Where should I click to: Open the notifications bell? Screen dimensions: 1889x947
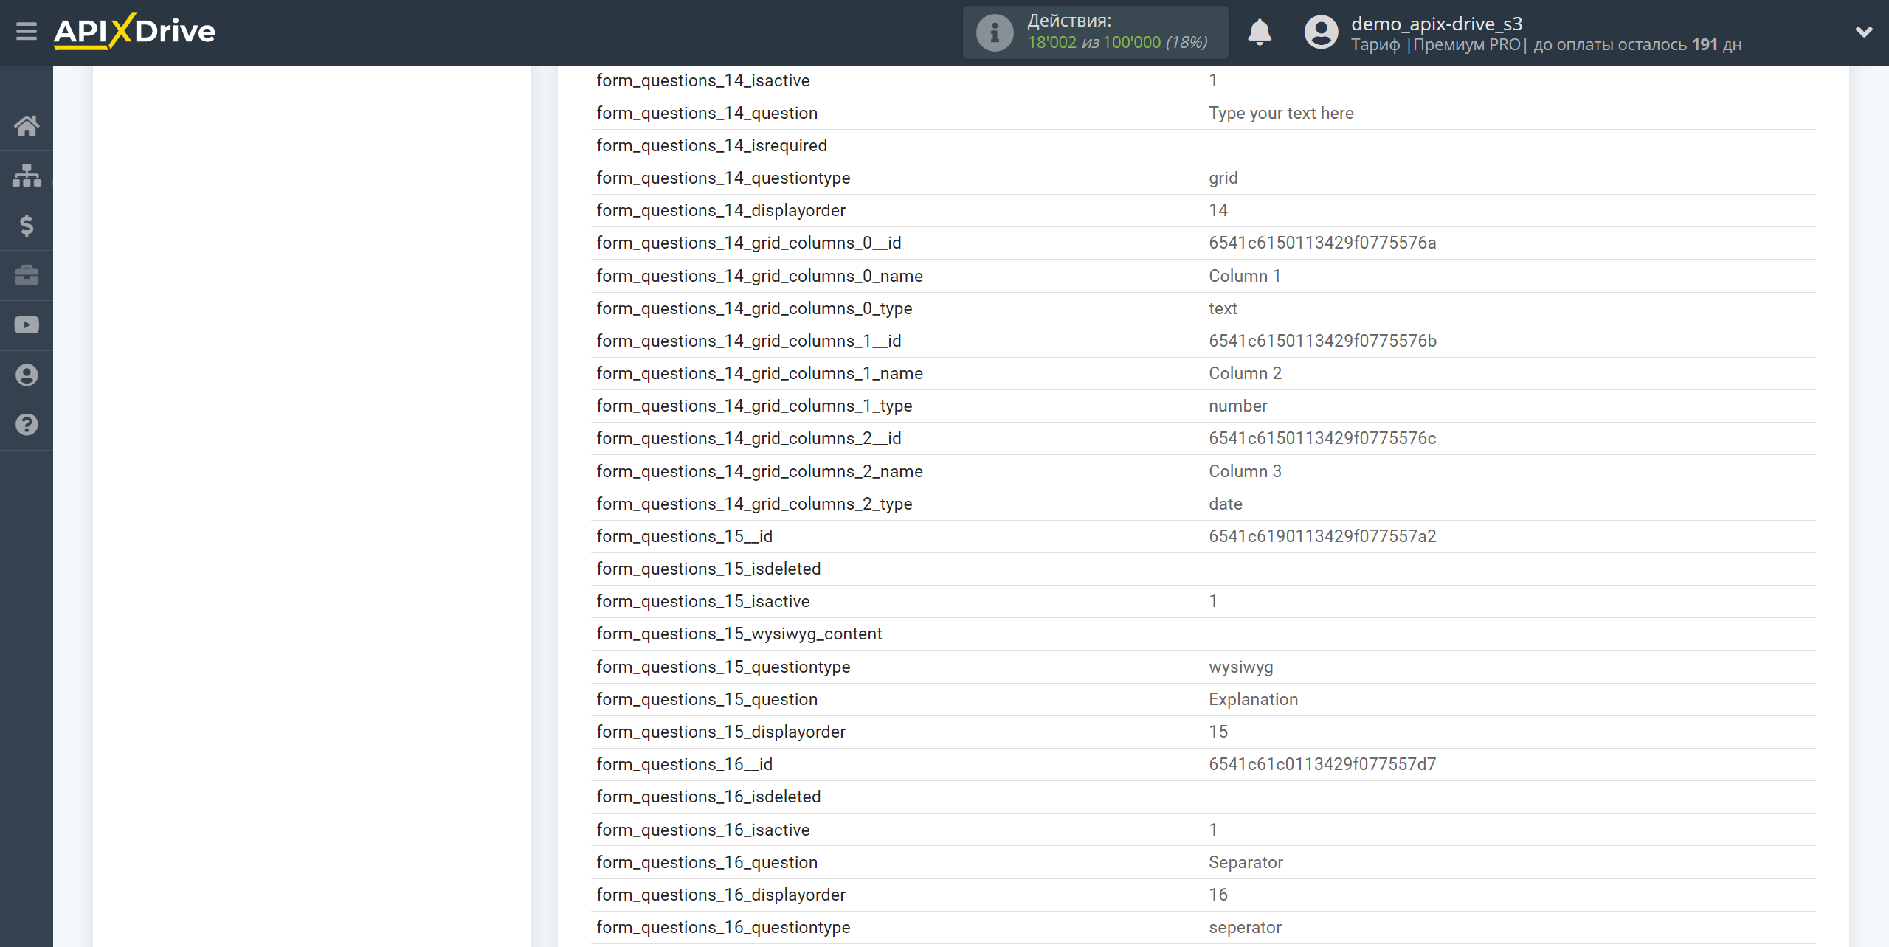click(1260, 32)
